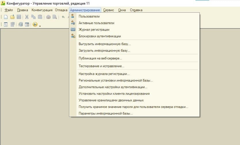Click the icon beside Журнал регистрации

tap(73, 29)
